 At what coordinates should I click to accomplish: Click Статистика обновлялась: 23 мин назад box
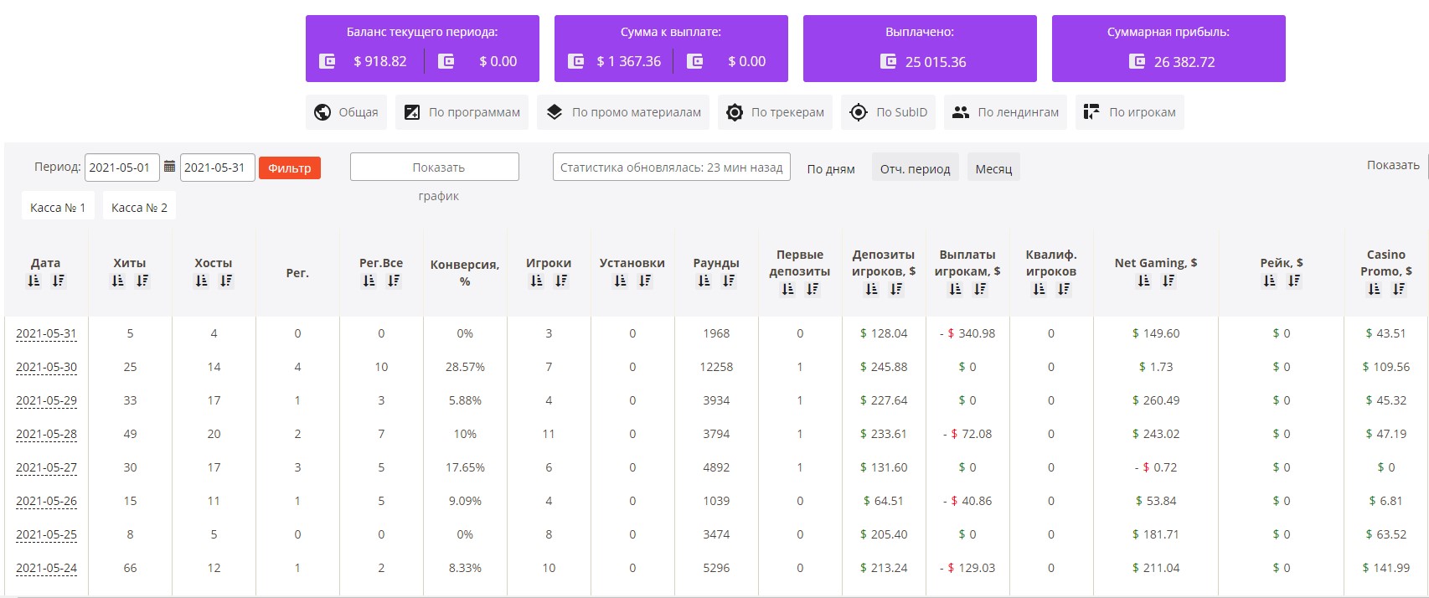coord(672,167)
